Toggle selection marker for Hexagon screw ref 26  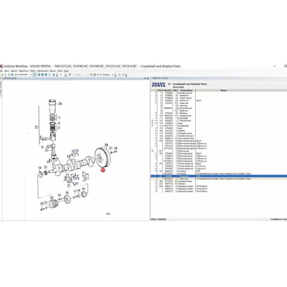click(x=156, y=181)
